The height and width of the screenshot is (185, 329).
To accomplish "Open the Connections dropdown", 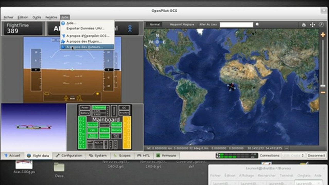I will point(293,156).
